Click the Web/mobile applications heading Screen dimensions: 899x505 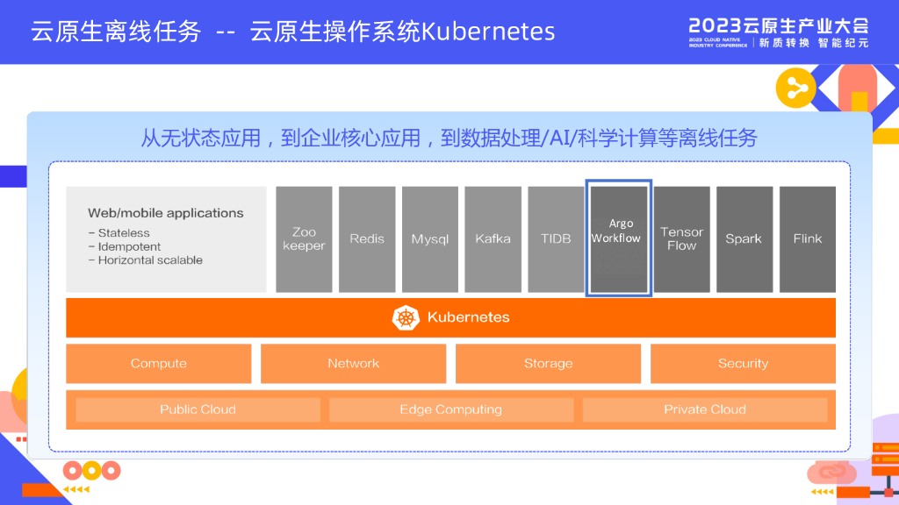pos(166,213)
